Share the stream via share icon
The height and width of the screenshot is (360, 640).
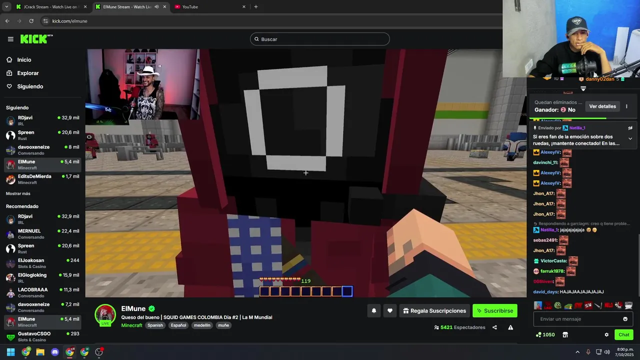[x=494, y=327]
